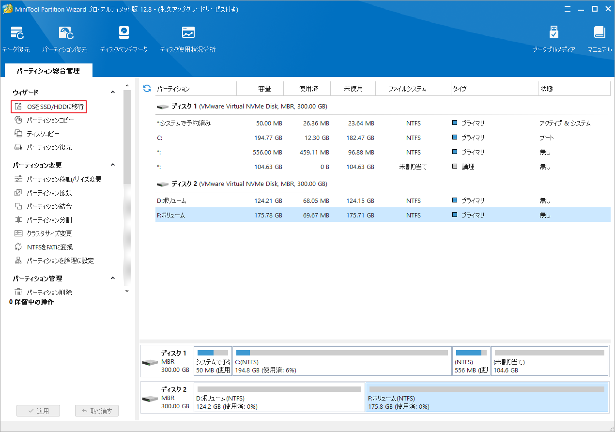The image size is (615, 432).
Task: Collapse the ウィザード section
Action: 112,92
